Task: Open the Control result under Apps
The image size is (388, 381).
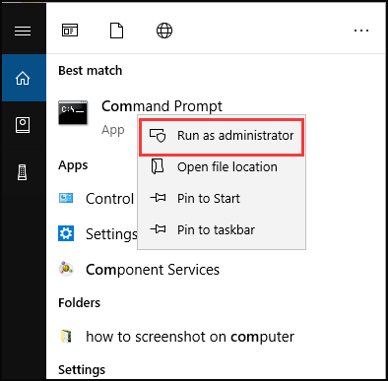Action: 109,199
